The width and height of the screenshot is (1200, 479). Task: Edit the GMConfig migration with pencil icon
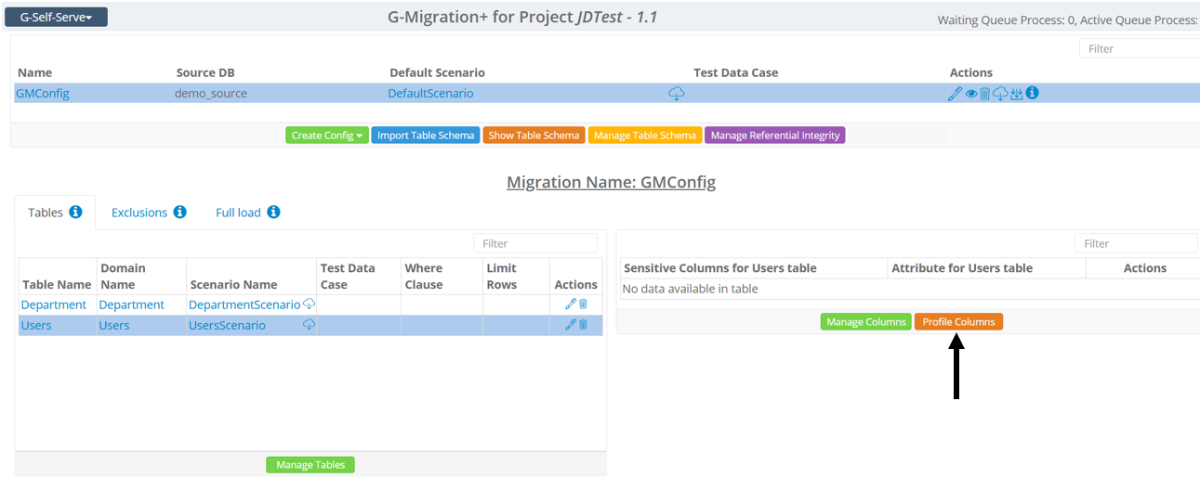955,94
